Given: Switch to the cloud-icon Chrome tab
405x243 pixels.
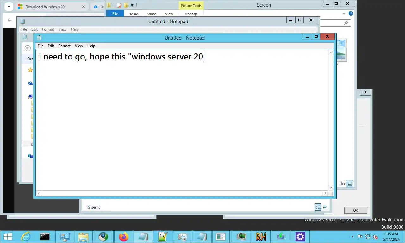Looking at the screenshot, I should click(x=97, y=7).
